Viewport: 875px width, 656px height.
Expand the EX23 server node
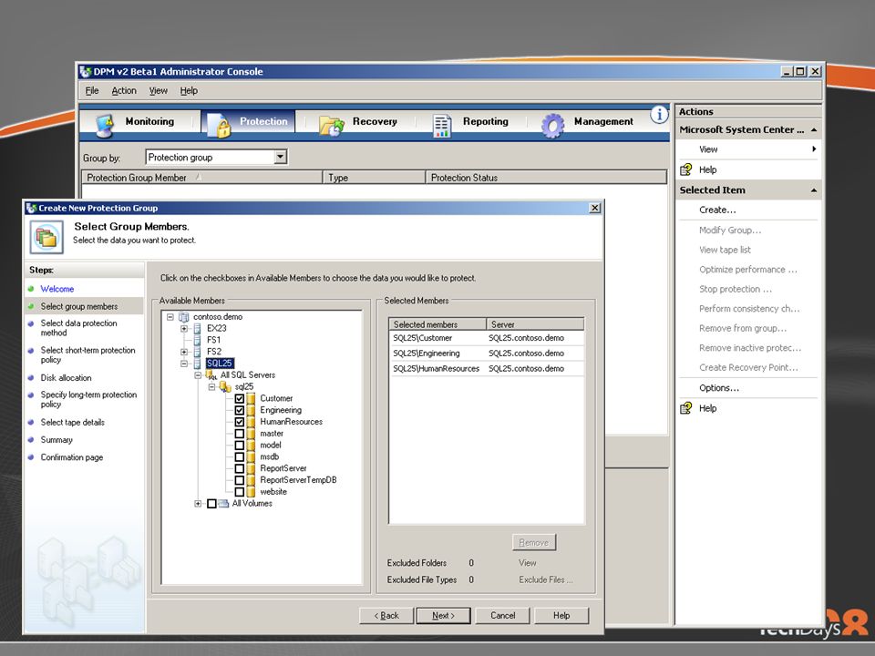(x=183, y=329)
